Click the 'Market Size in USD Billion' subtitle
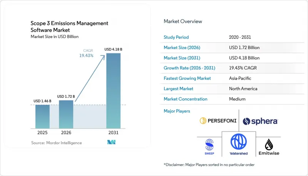The image size is (308, 176). pyautogui.click(x=55, y=36)
